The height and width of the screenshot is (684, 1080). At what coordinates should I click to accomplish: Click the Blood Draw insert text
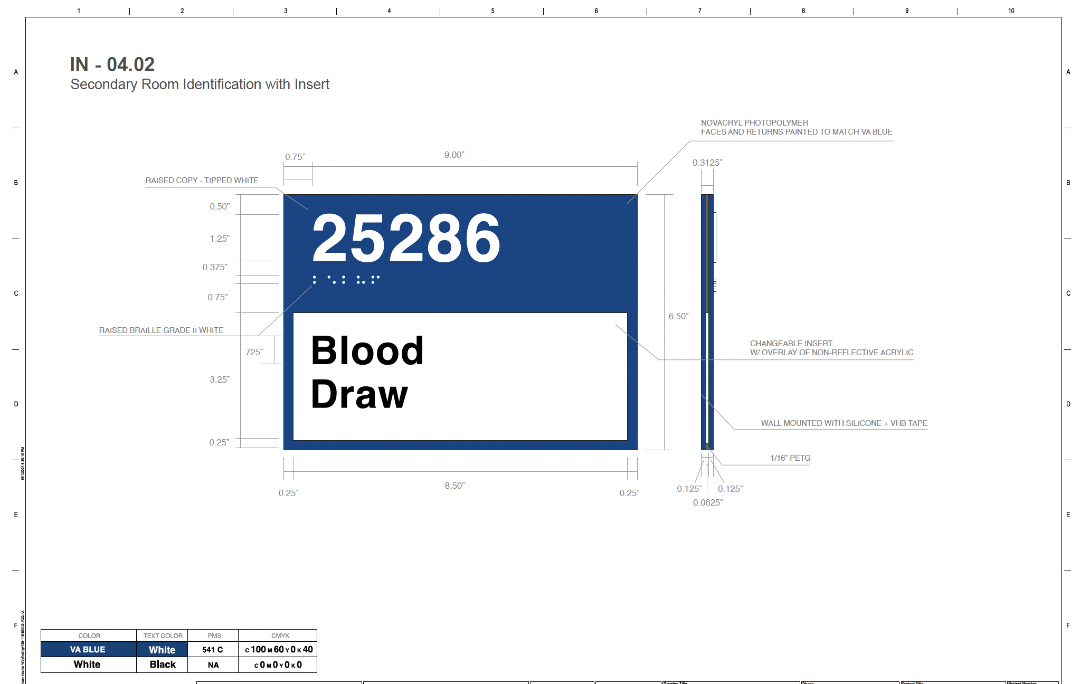click(x=367, y=372)
